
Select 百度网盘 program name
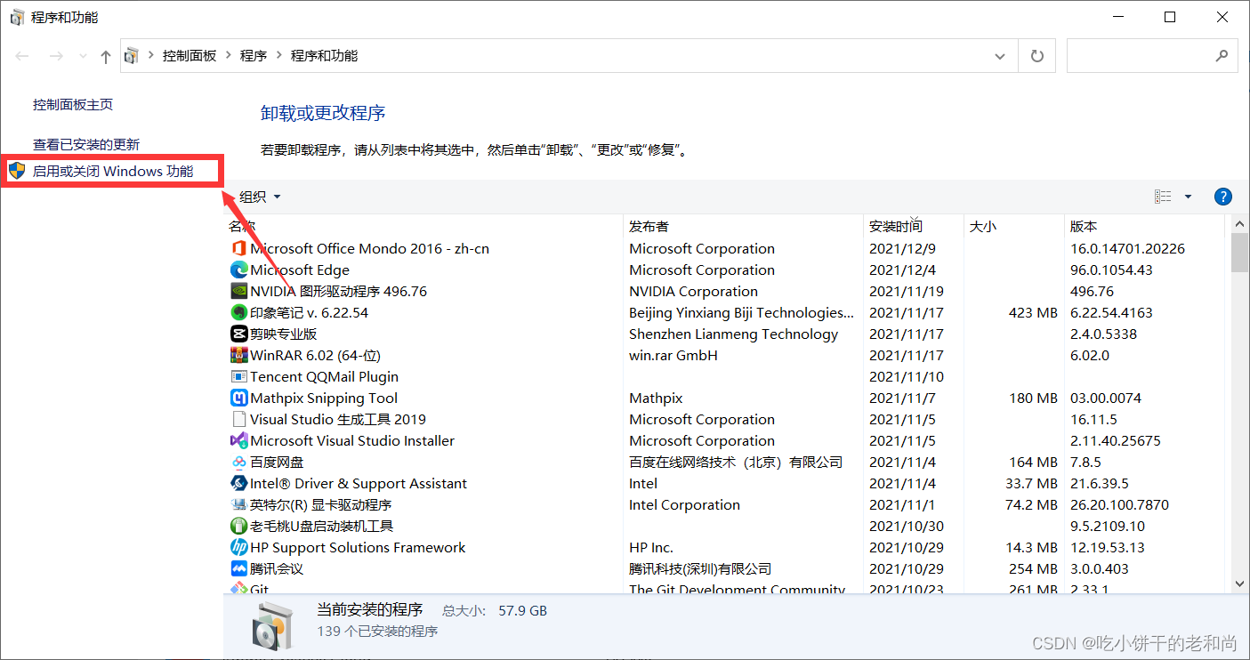point(277,462)
